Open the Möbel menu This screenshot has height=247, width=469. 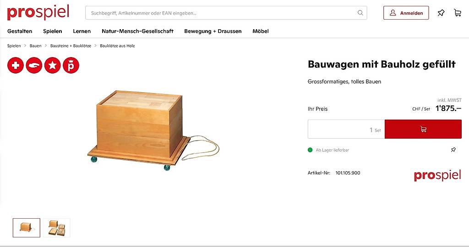[x=261, y=31]
